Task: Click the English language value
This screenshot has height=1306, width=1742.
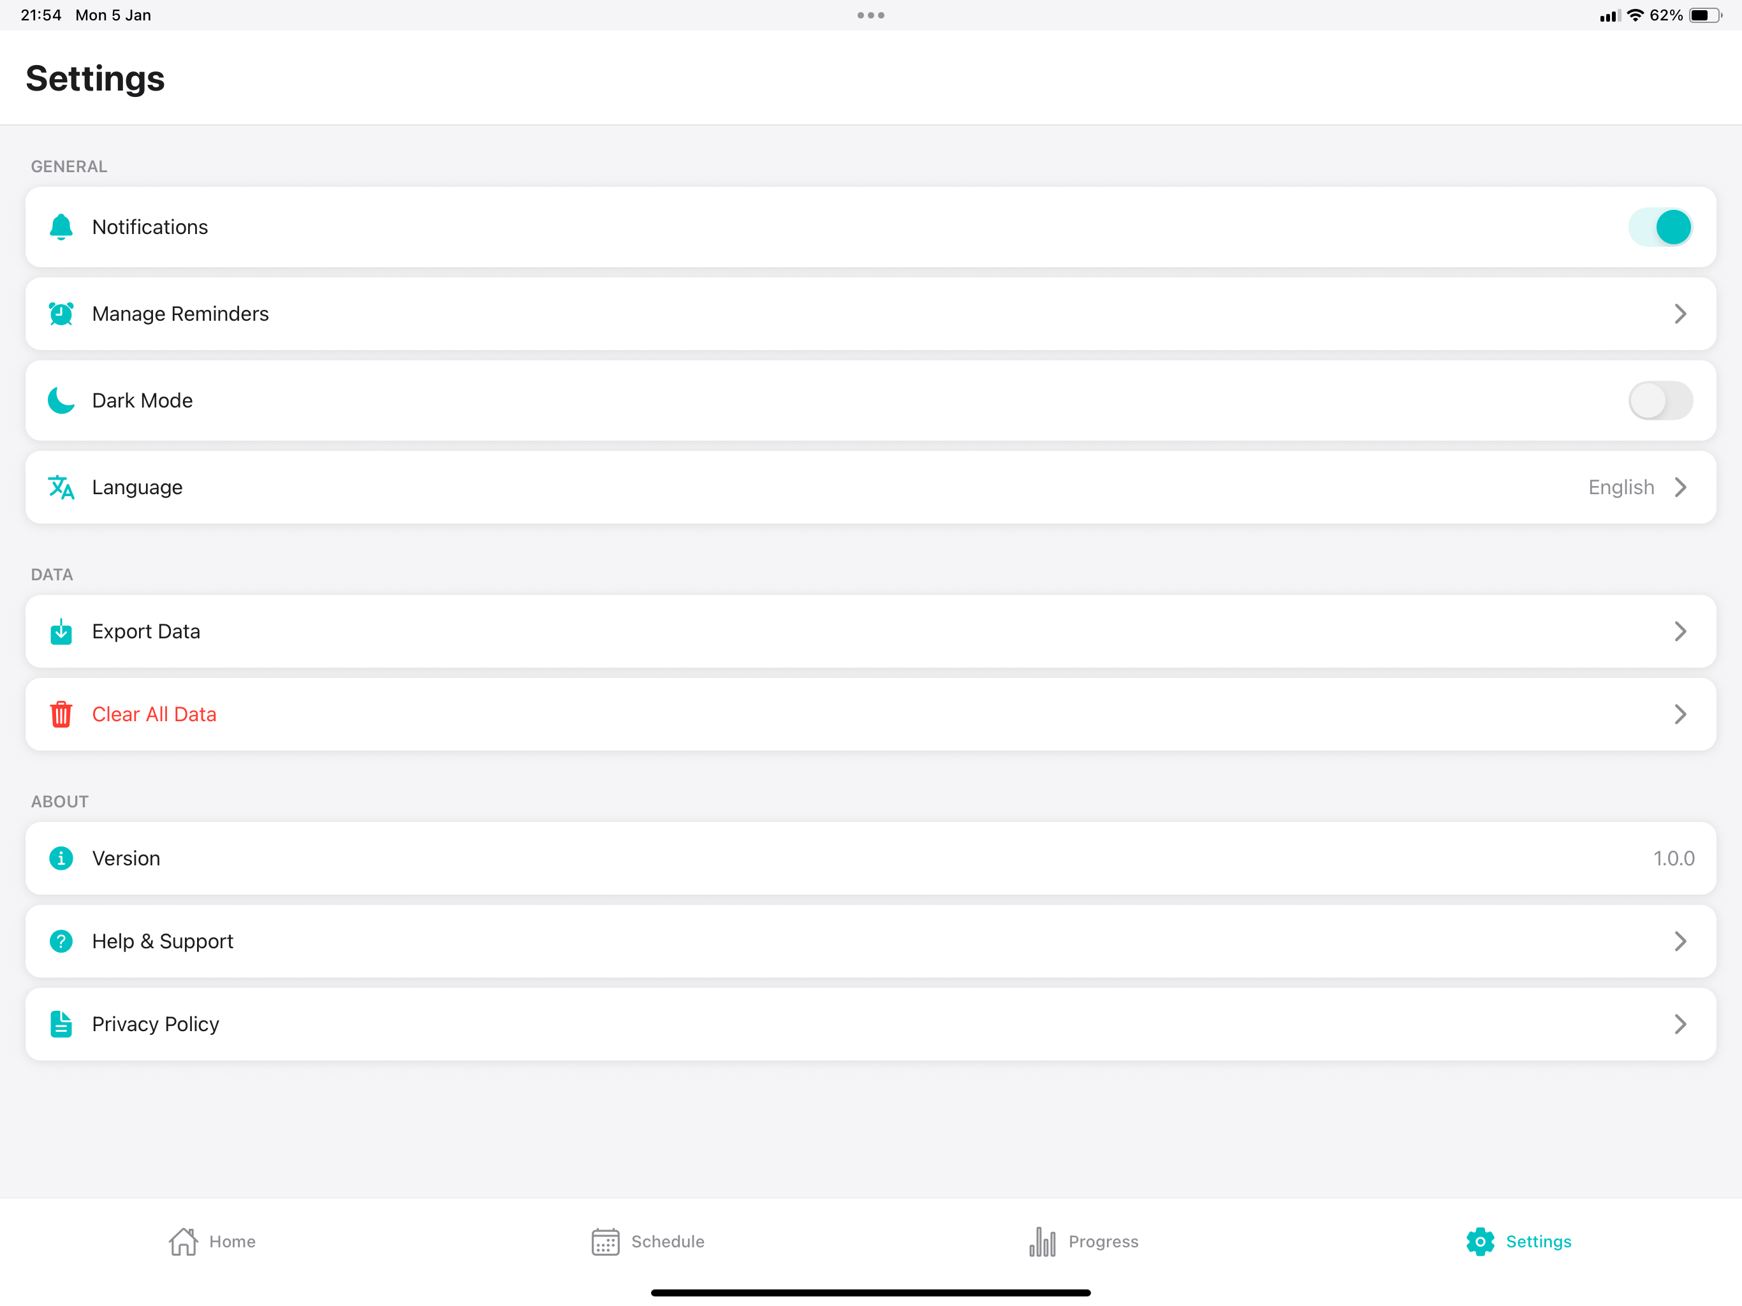Action: 1621,488
